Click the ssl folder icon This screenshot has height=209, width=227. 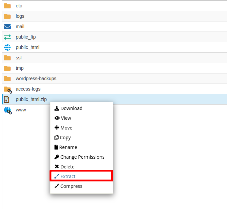(x=7, y=58)
